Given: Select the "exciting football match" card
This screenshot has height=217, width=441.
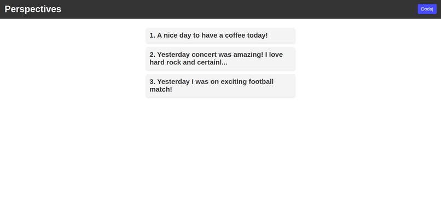Looking at the screenshot, I should (220, 86).
